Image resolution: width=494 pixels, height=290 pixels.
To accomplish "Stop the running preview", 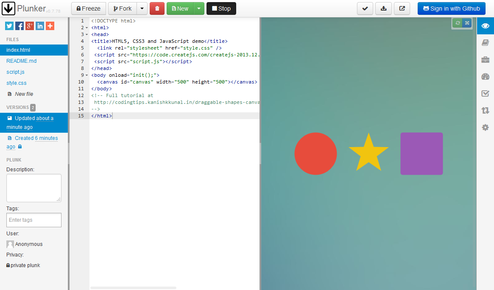I will point(221,8).
